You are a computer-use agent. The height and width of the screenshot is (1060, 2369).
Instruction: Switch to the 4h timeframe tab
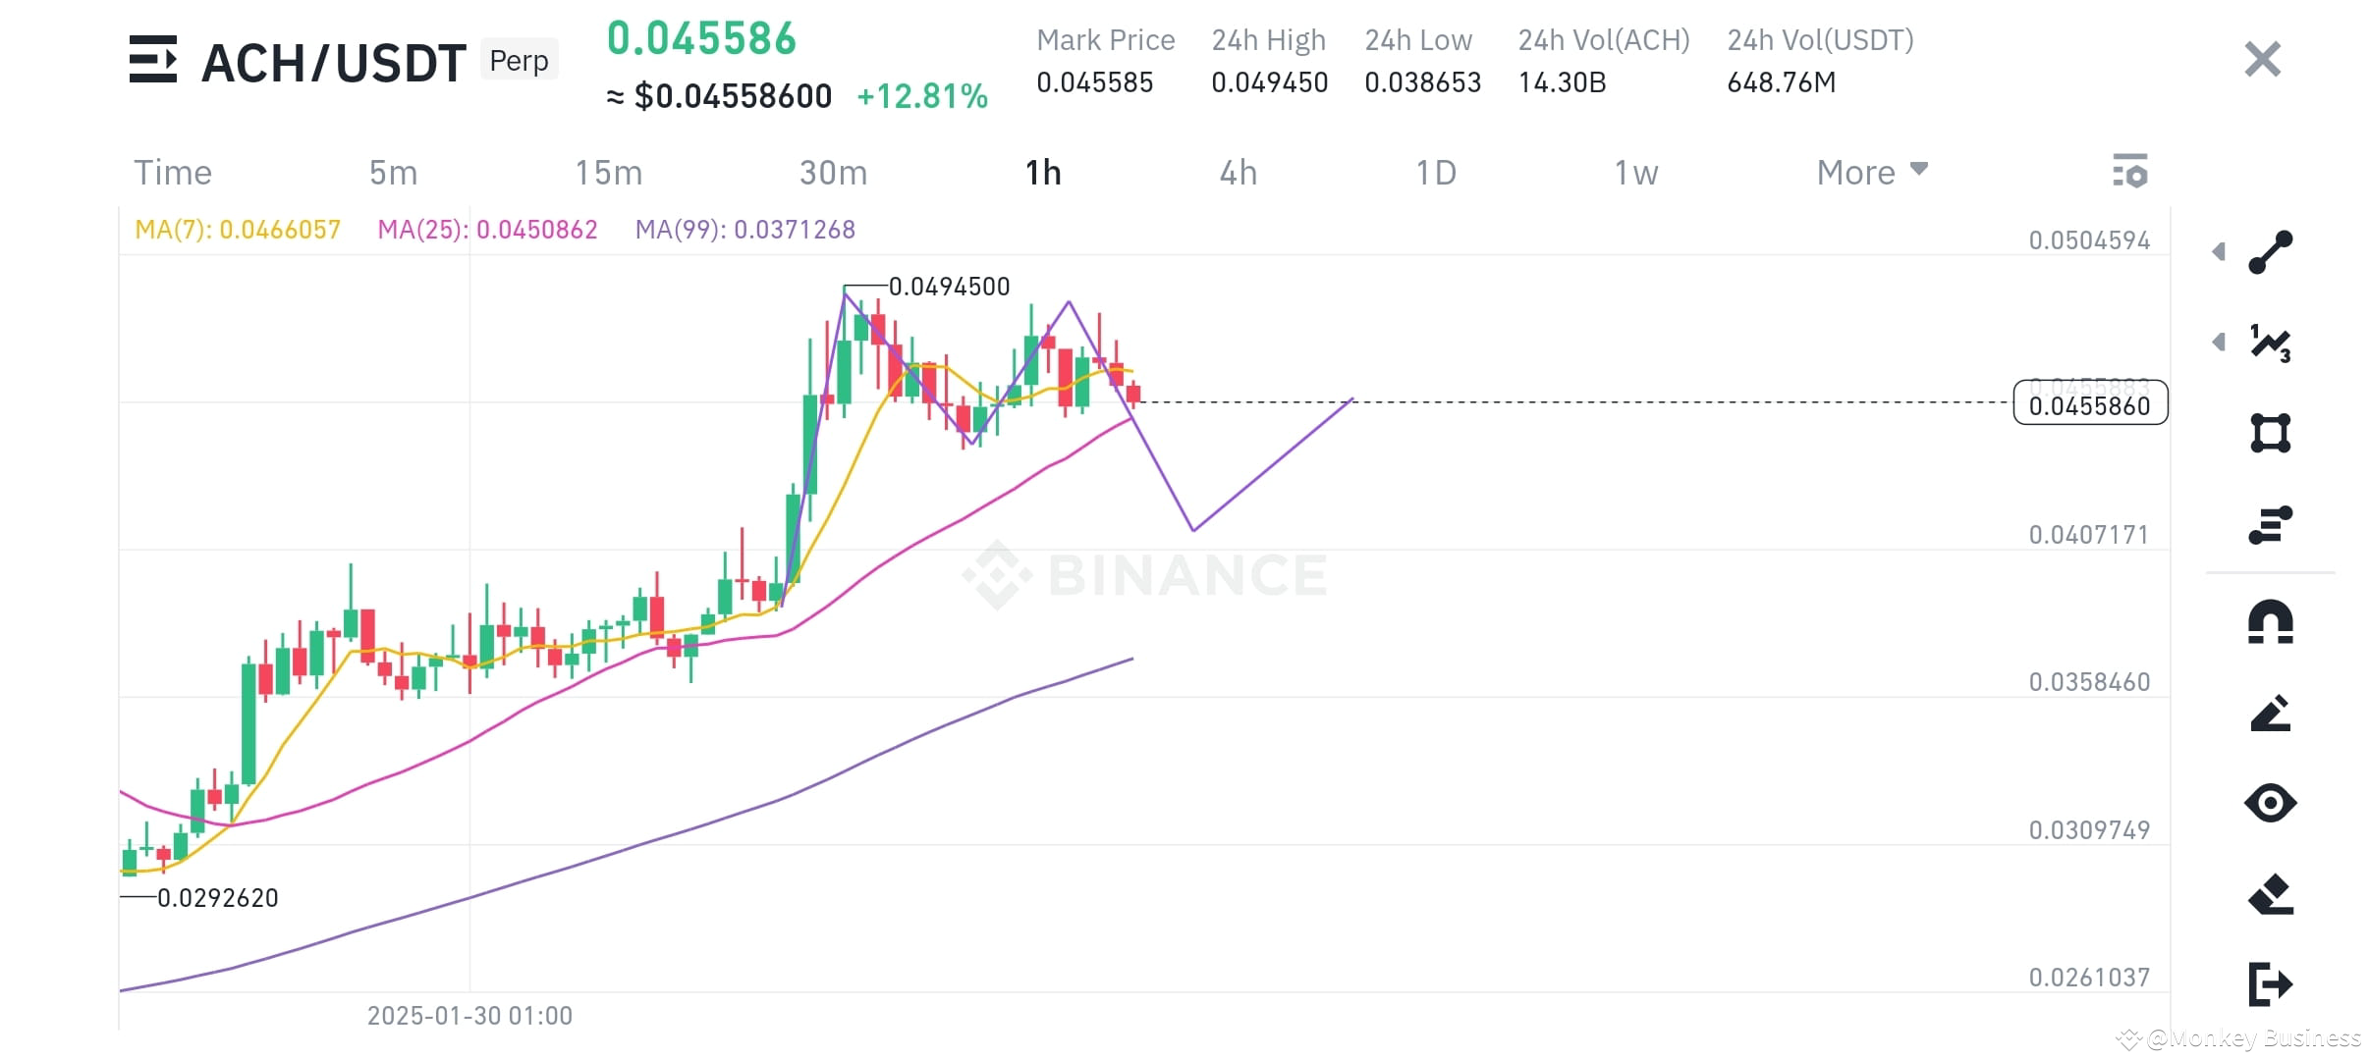tap(1238, 172)
